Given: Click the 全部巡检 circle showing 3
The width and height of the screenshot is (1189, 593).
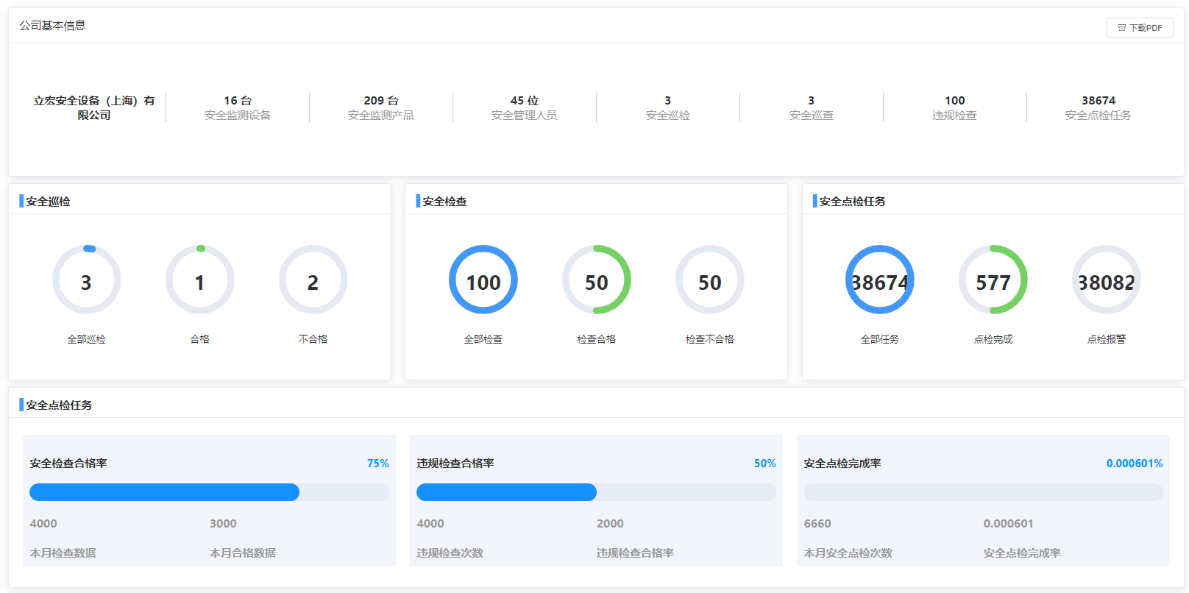Looking at the screenshot, I should (86, 280).
